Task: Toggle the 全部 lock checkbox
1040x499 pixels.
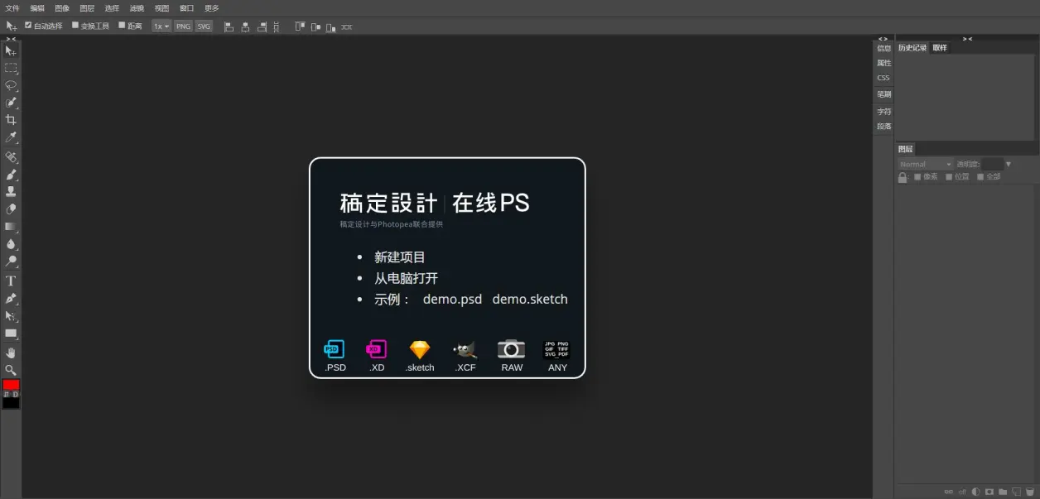Action: (980, 176)
